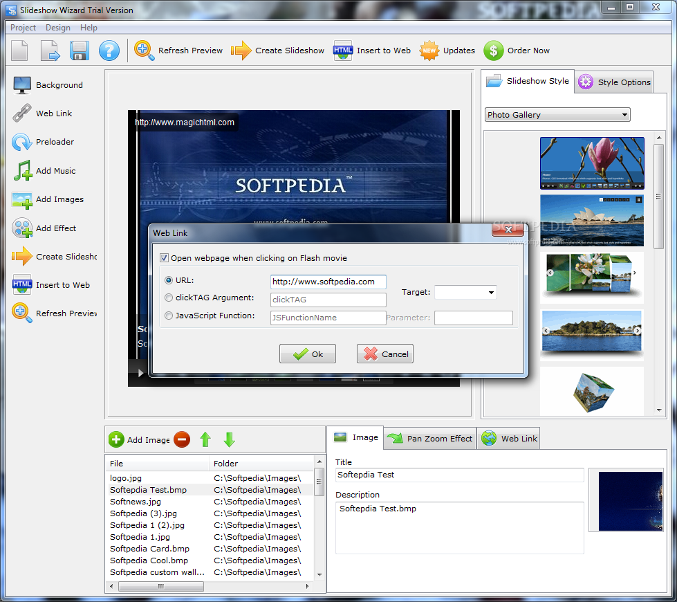Click the Parameter input field

[x=474, y=318]
